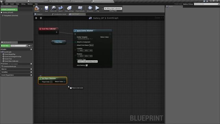Screen dimensions: 220x124
Task: Open the Window menu
Action: (x=30, y=4)
